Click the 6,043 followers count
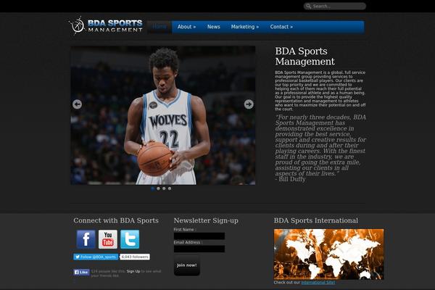 pos(135,257)
